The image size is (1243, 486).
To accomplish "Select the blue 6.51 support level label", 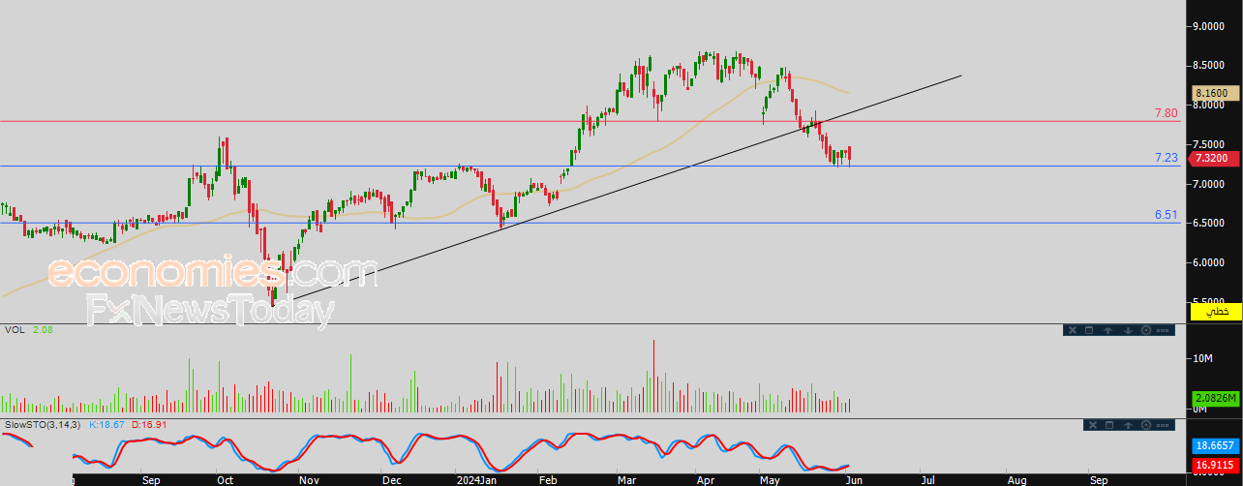I will coord(1166,215).
